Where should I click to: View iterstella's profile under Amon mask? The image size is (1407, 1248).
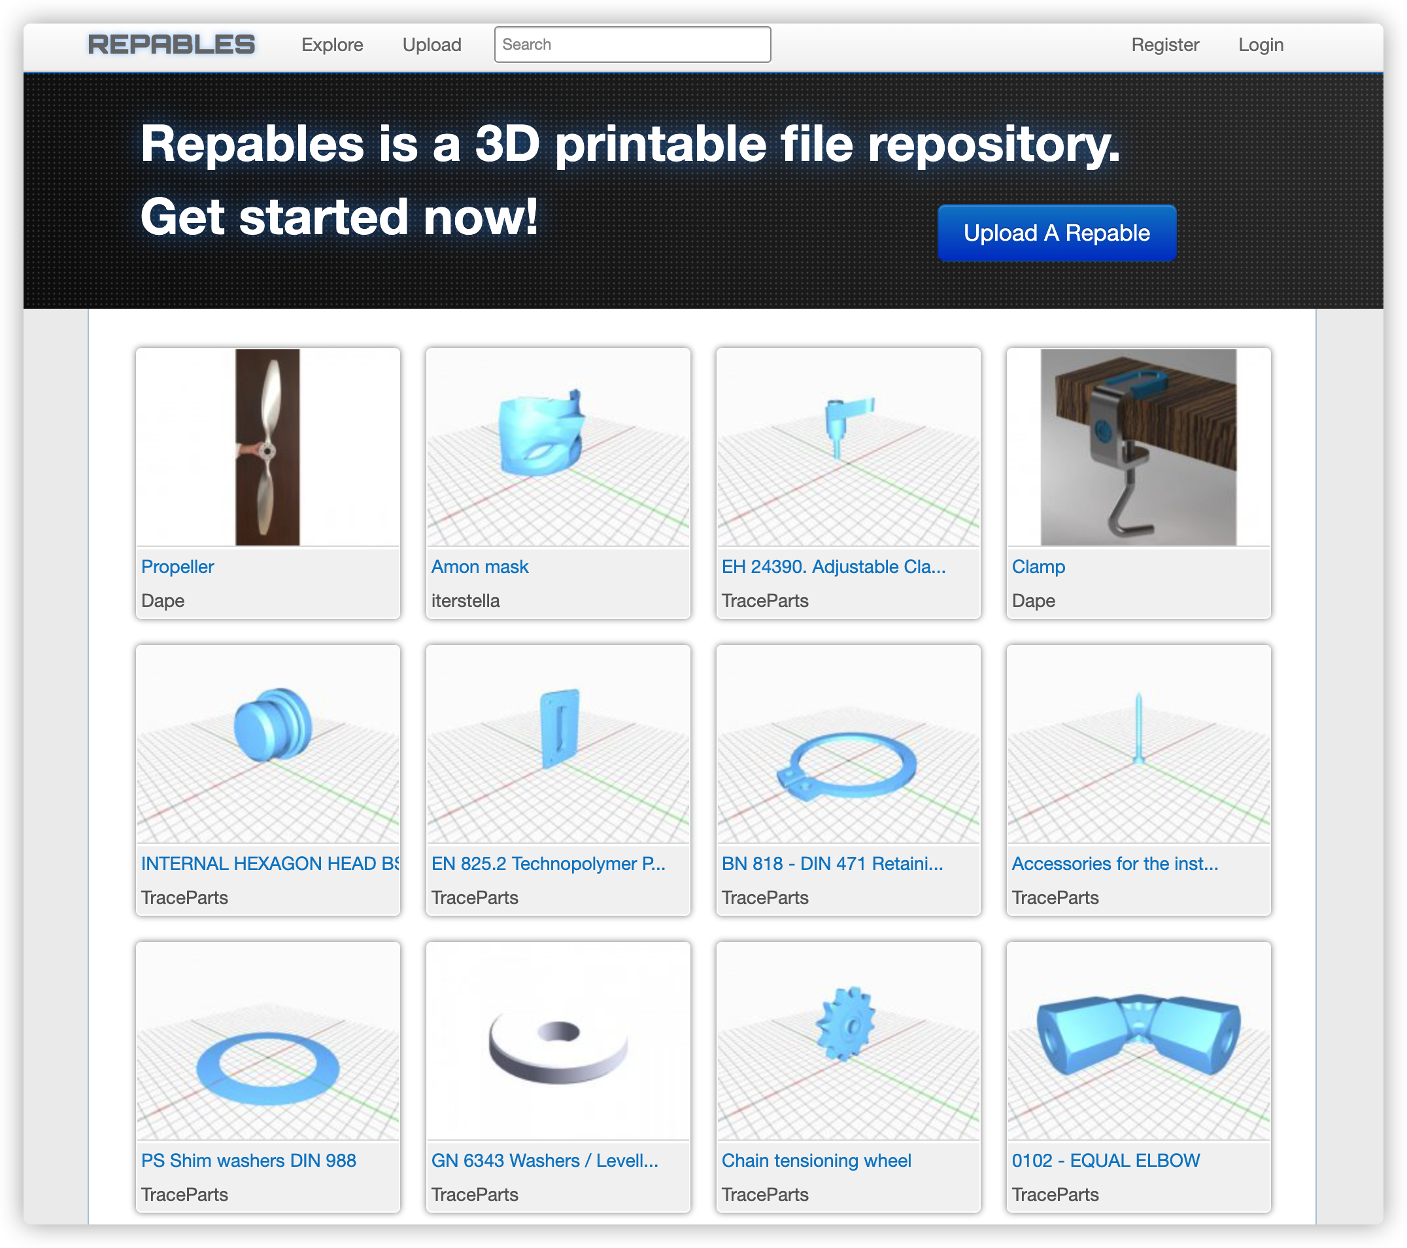(466, 600)
